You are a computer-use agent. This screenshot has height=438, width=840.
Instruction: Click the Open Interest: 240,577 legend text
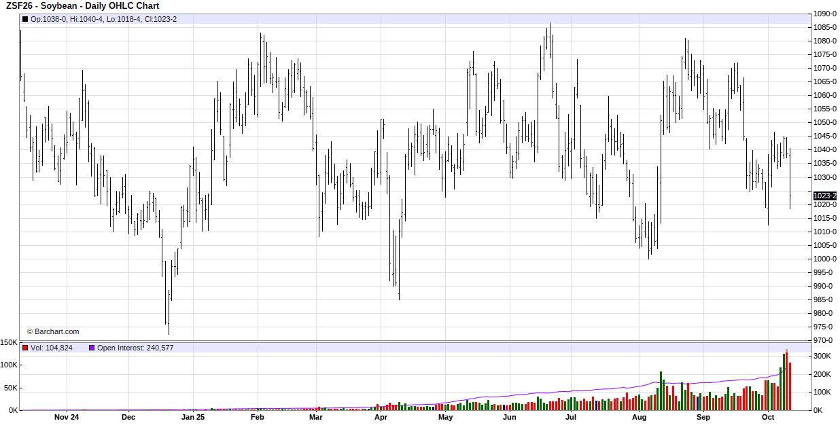tap(135, 348)
